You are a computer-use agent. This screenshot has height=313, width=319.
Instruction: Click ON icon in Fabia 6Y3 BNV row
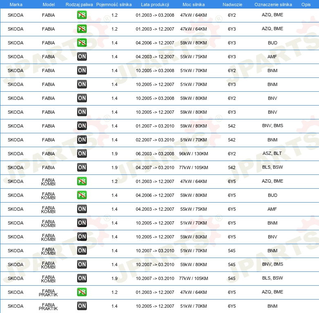tap(82, 112)
